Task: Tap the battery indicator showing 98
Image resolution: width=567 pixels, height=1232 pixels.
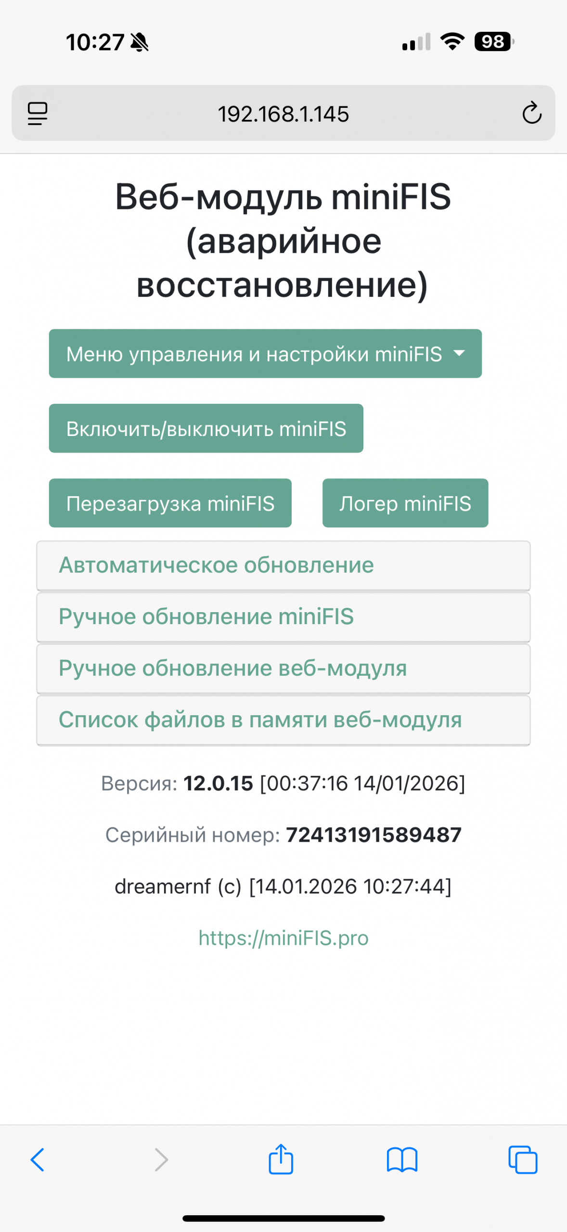Action: tap(494, 42)
